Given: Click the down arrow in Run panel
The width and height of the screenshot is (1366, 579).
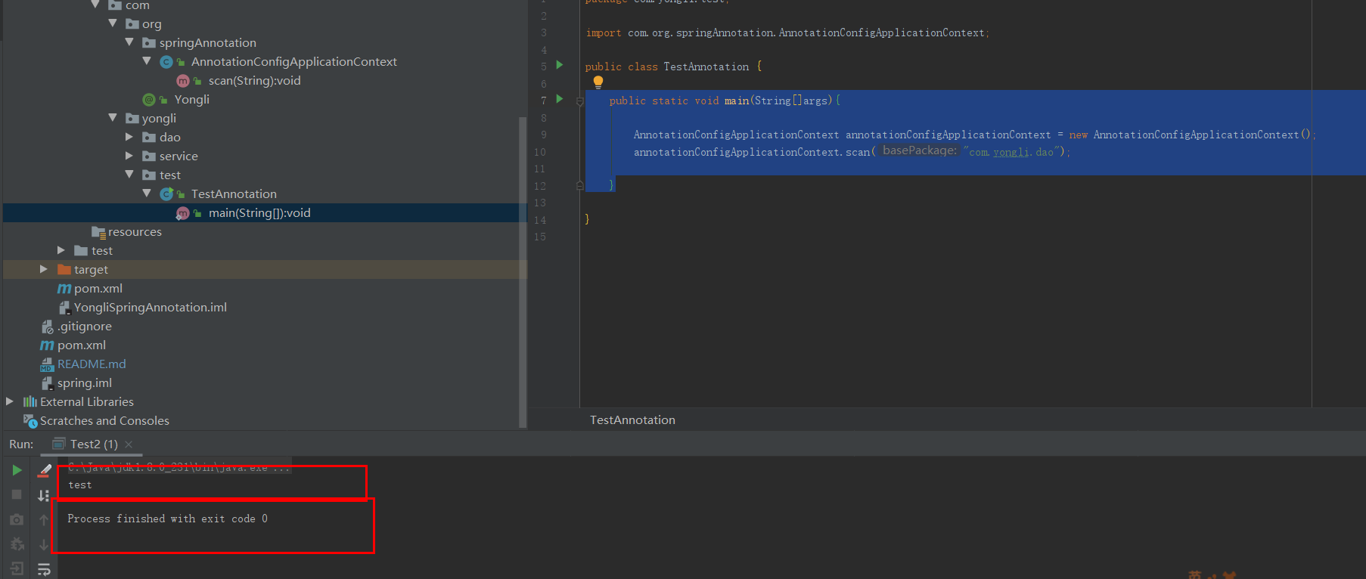Looking at the screenshot, I should 44,544.
